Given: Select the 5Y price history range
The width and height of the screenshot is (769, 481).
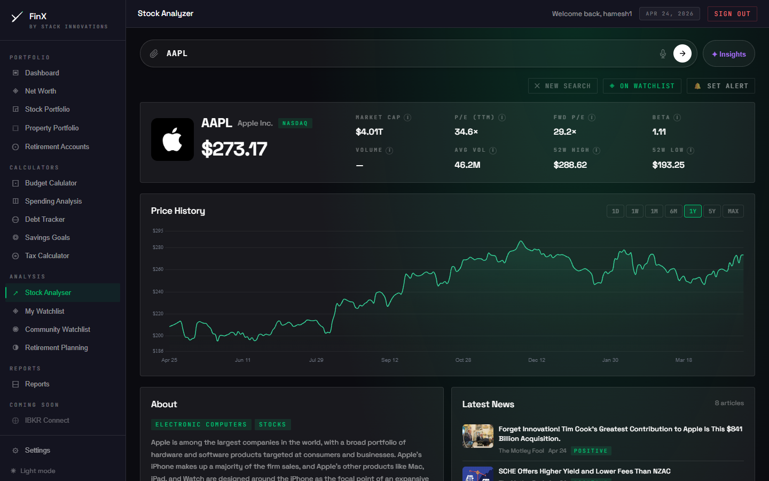Looking at the screenshot, I should click(x=712, y=211).
